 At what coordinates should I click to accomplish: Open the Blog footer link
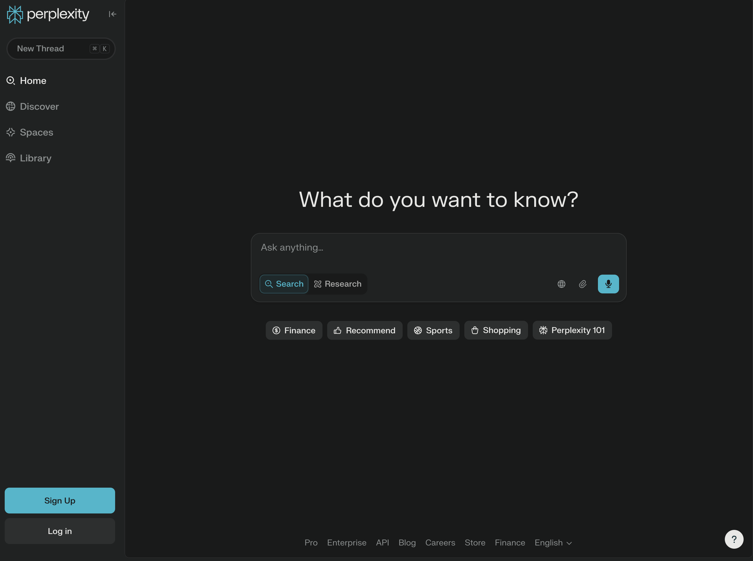coord(407,543)
